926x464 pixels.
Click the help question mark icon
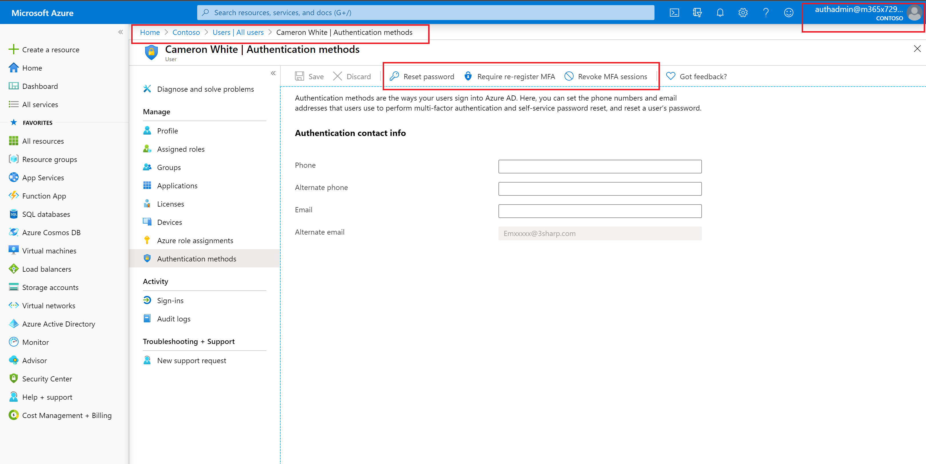tap(766, 13)
